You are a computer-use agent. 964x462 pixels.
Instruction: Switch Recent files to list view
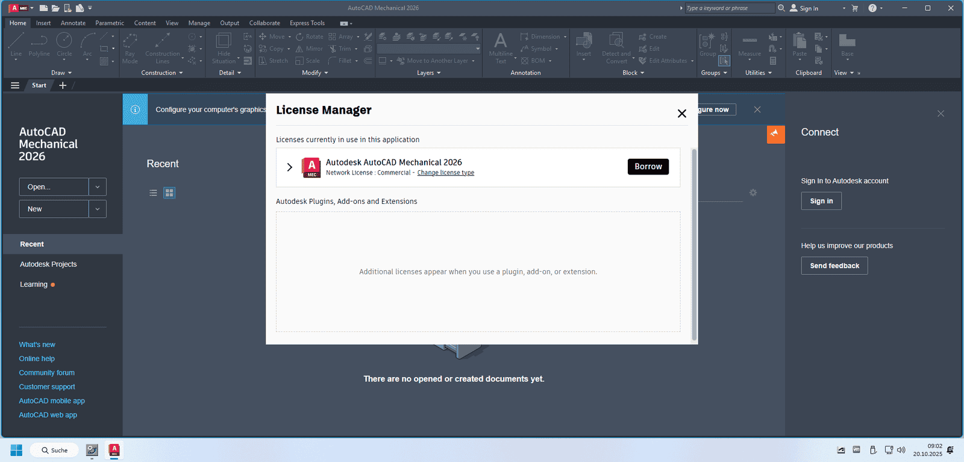click(x=153, y=193)
